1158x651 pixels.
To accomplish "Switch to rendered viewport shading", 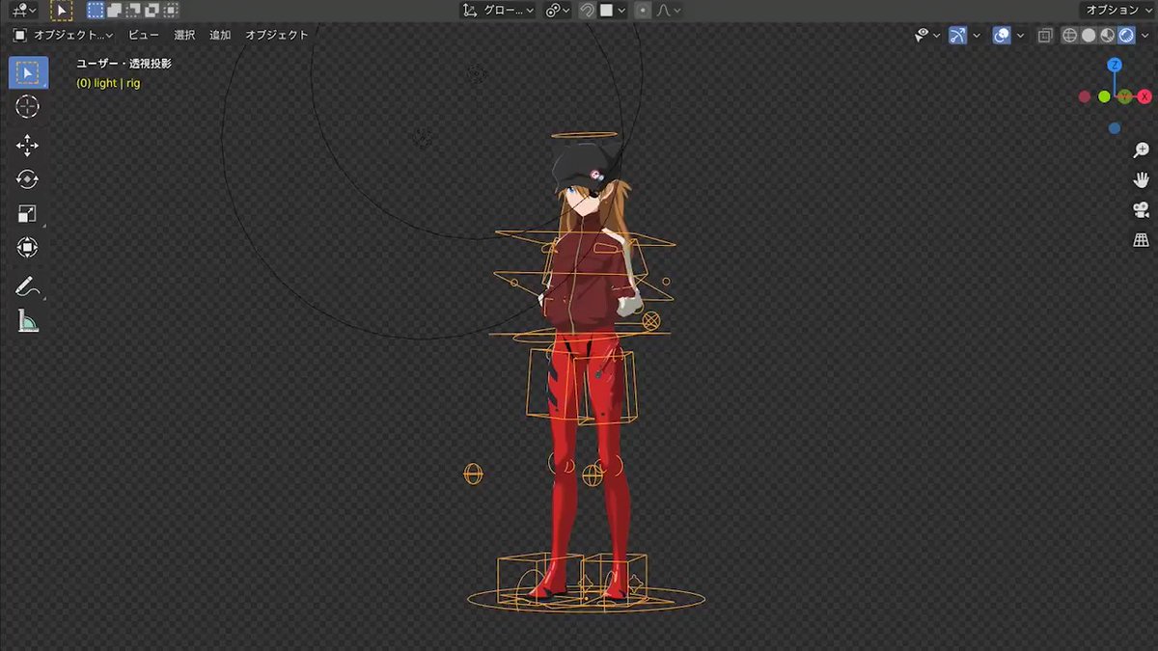I will click(1125, 36).
